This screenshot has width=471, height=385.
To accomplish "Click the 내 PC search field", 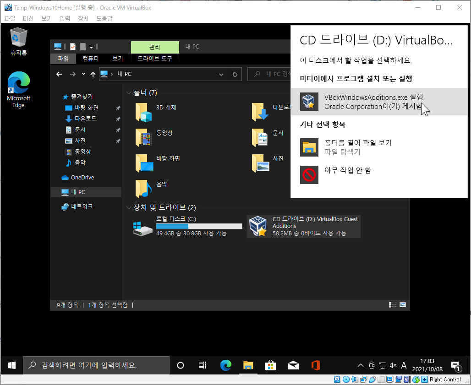I will click(x=269, y=74).
